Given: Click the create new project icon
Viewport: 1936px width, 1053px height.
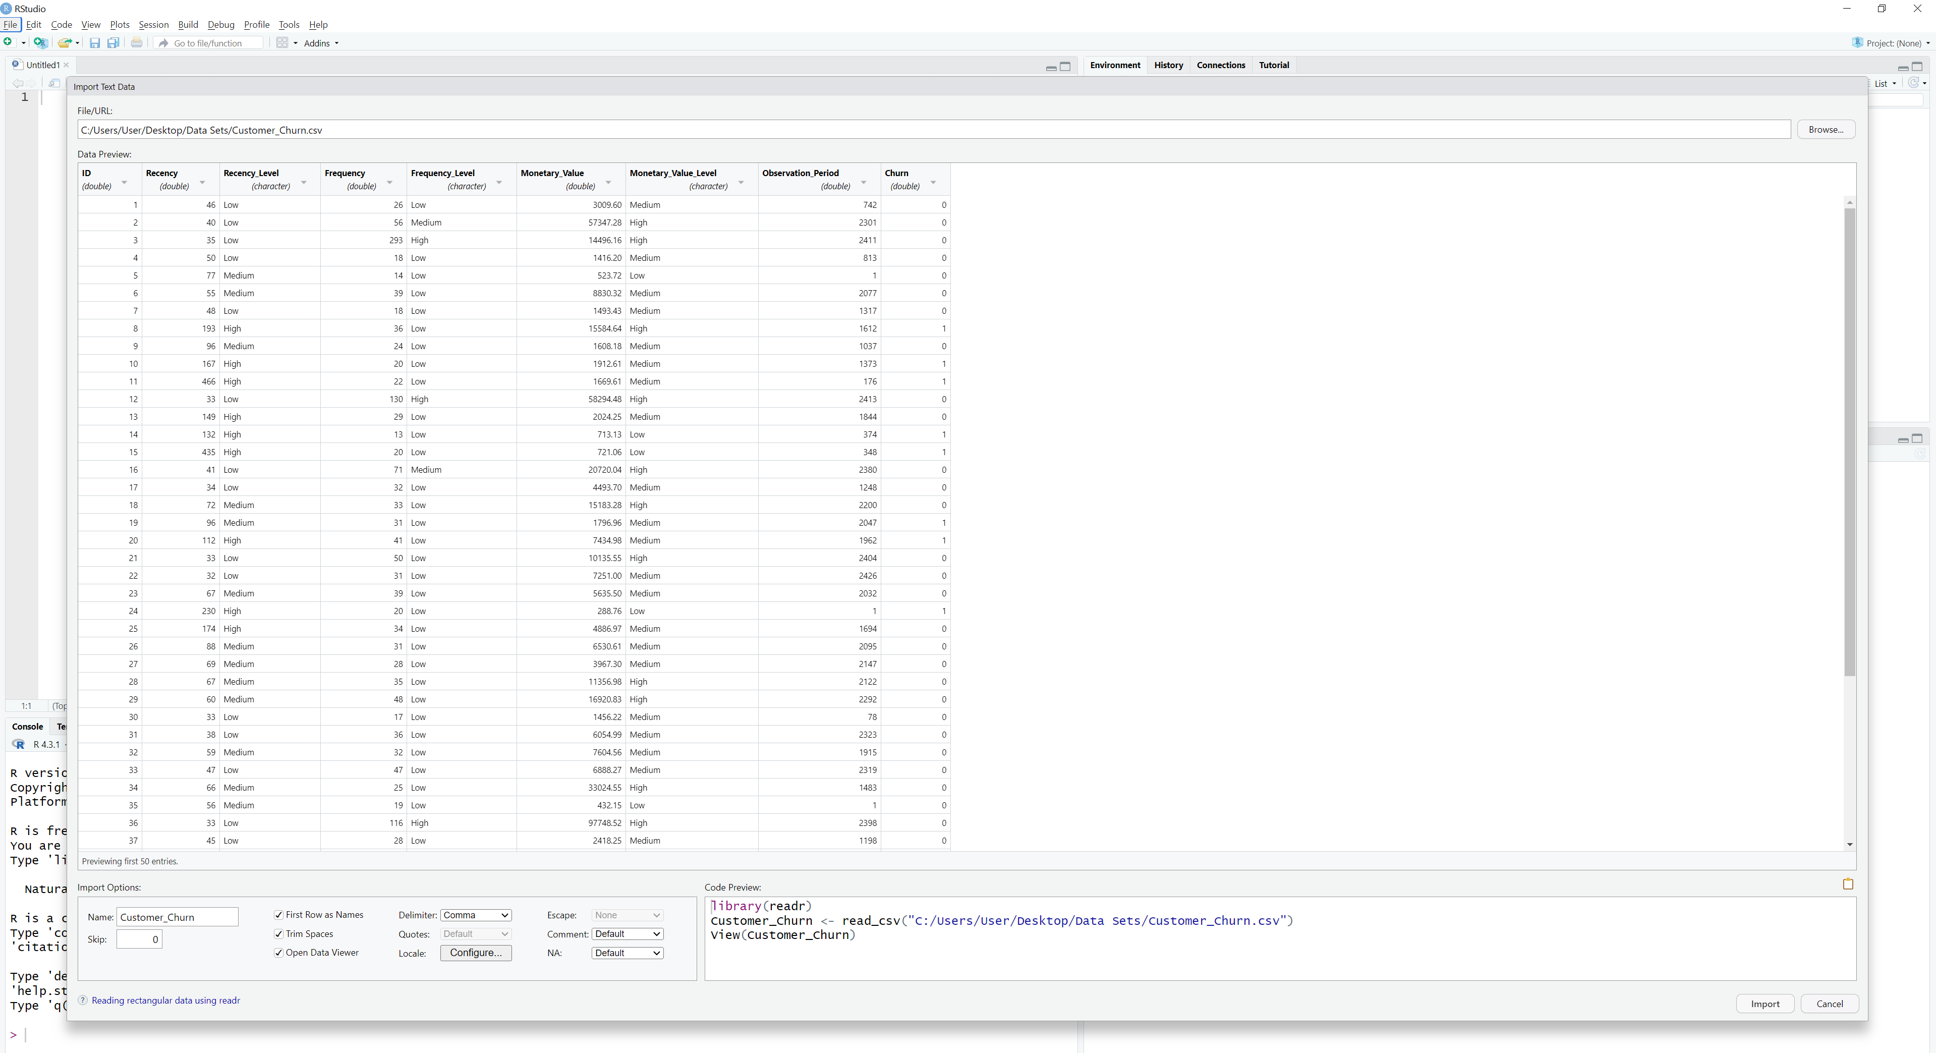Looking at the screenshot, I should click(x=40, y=43).
